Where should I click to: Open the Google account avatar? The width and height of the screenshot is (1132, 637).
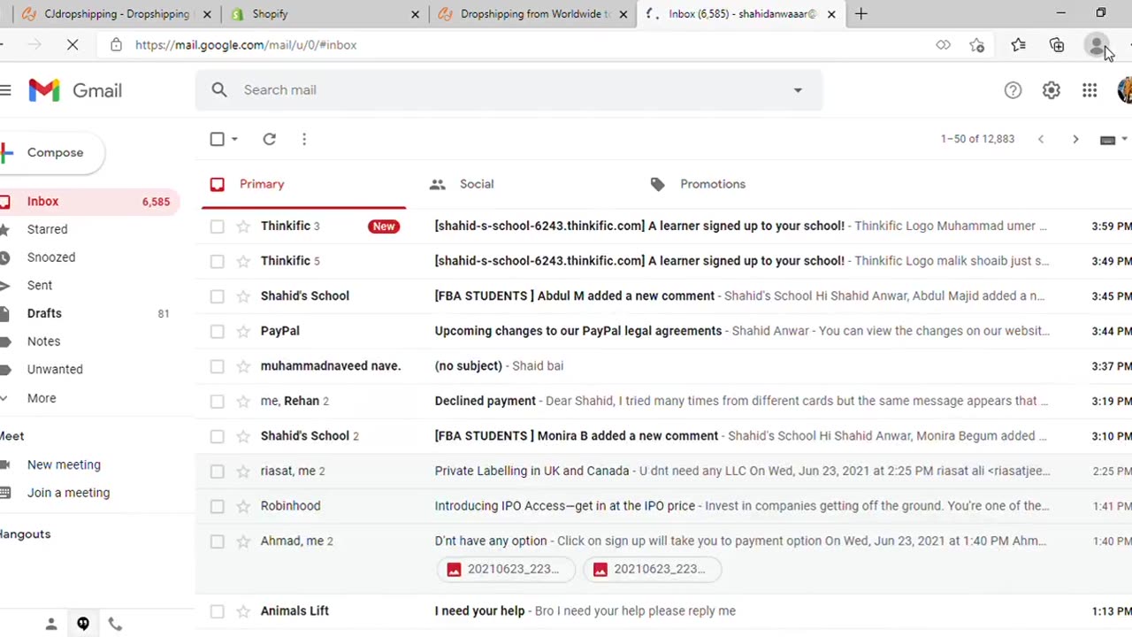(1125, 90)
